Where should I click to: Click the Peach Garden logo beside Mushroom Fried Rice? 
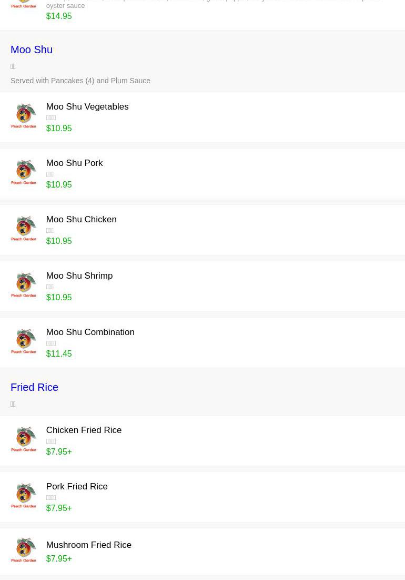coord(24,550)
